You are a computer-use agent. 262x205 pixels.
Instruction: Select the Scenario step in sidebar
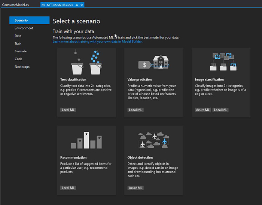tap(21, 20)
